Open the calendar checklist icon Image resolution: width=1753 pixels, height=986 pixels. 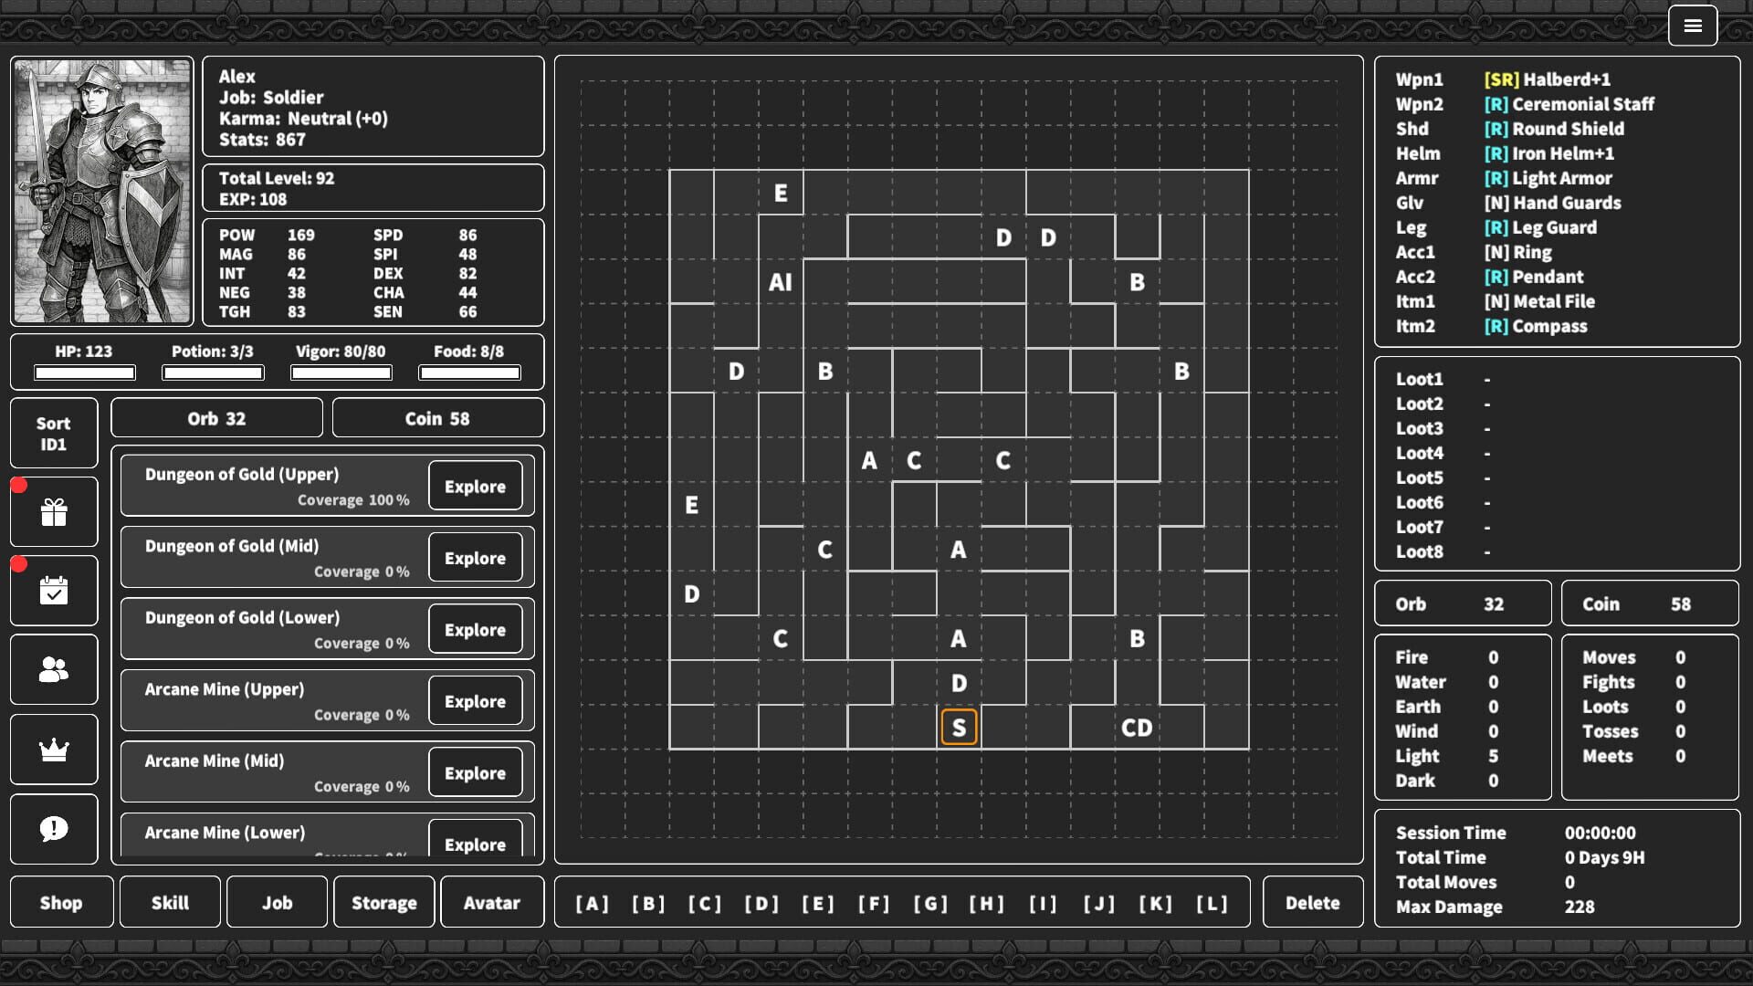coord(54,591)
